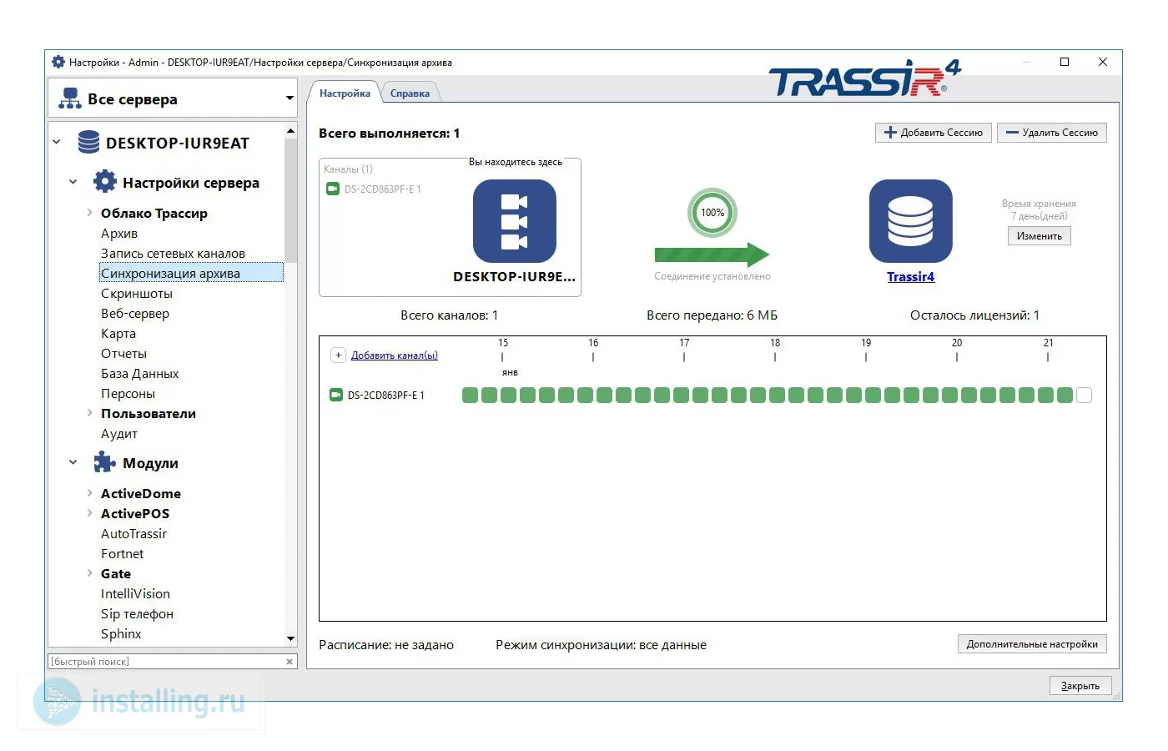1168x751 pixels.
Task: Click Добавить Сессию button
Action: pyautogui.click(x=934, y=133)
